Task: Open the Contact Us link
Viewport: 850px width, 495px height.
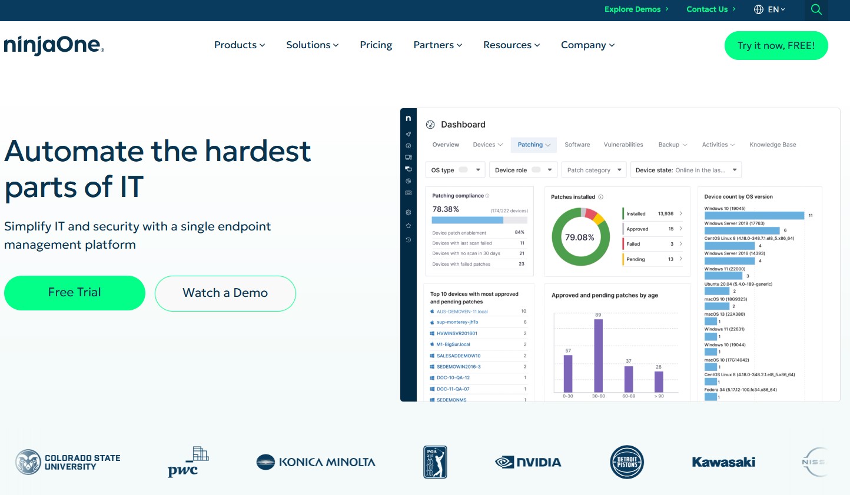Action: pyautogui.click(x=711, y=9)
